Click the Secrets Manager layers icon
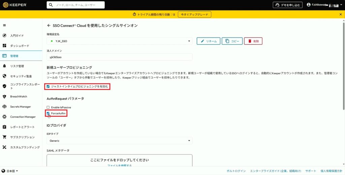345x175 pixels. tap(4, 107)
